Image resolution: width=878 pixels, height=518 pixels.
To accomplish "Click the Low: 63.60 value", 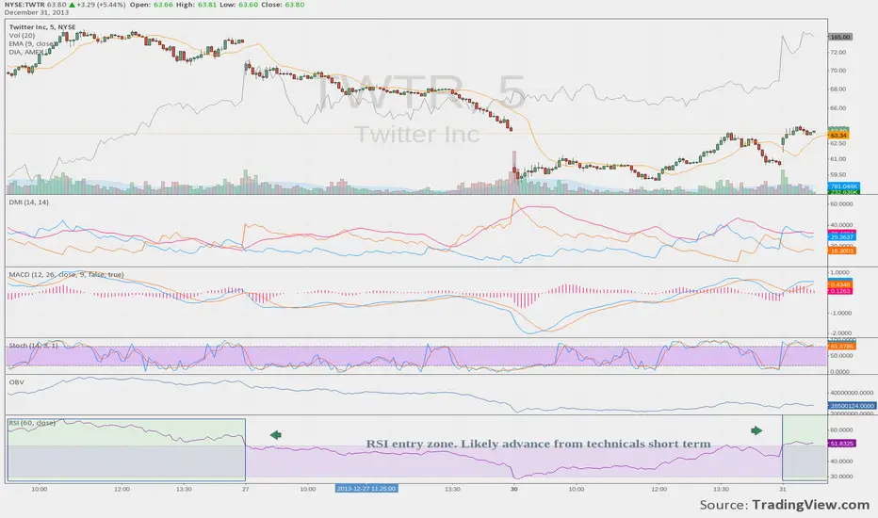I will tap(238, 5).
